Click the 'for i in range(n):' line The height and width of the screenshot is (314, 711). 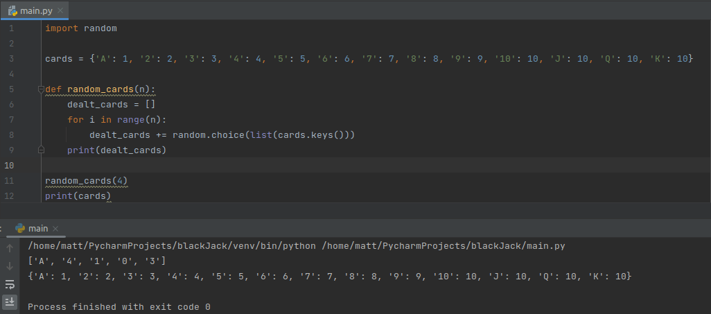(117, 120)
